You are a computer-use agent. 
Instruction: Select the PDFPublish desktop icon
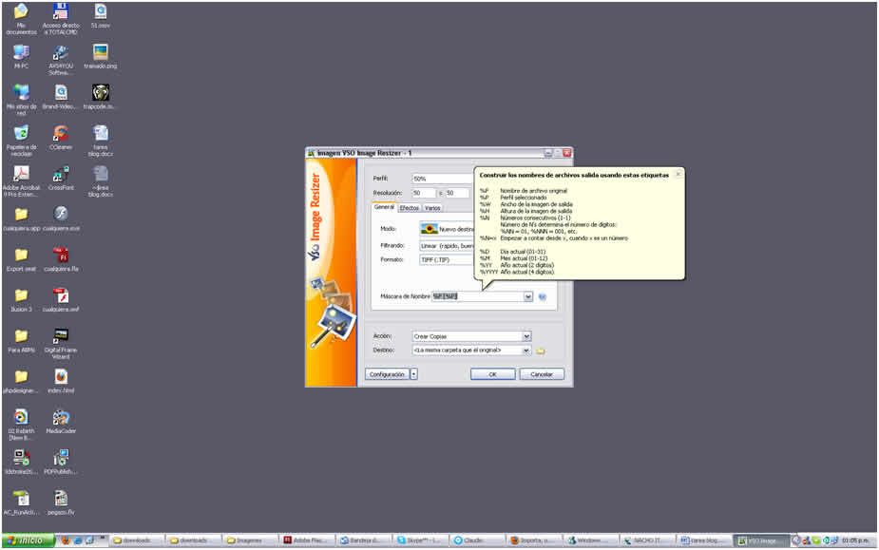[61, 462]
